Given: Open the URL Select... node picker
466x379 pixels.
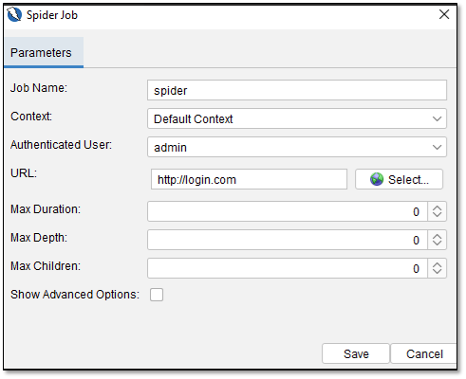Looking at the screenshot, I should (399, 179).
